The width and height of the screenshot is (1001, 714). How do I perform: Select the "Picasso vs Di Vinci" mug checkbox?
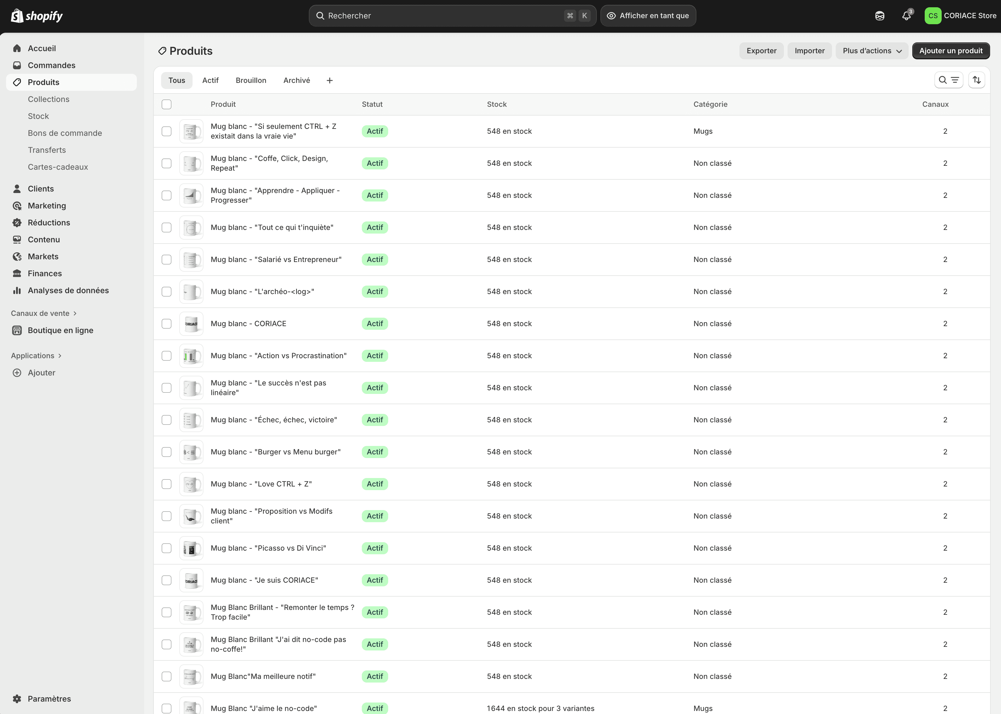pos(166,548)
